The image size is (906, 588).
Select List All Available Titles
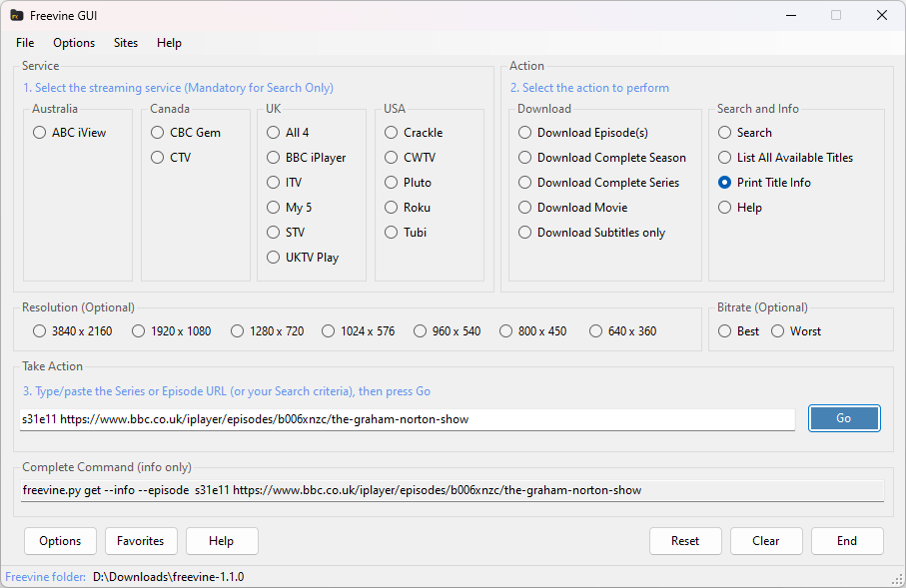coord(725,158)
